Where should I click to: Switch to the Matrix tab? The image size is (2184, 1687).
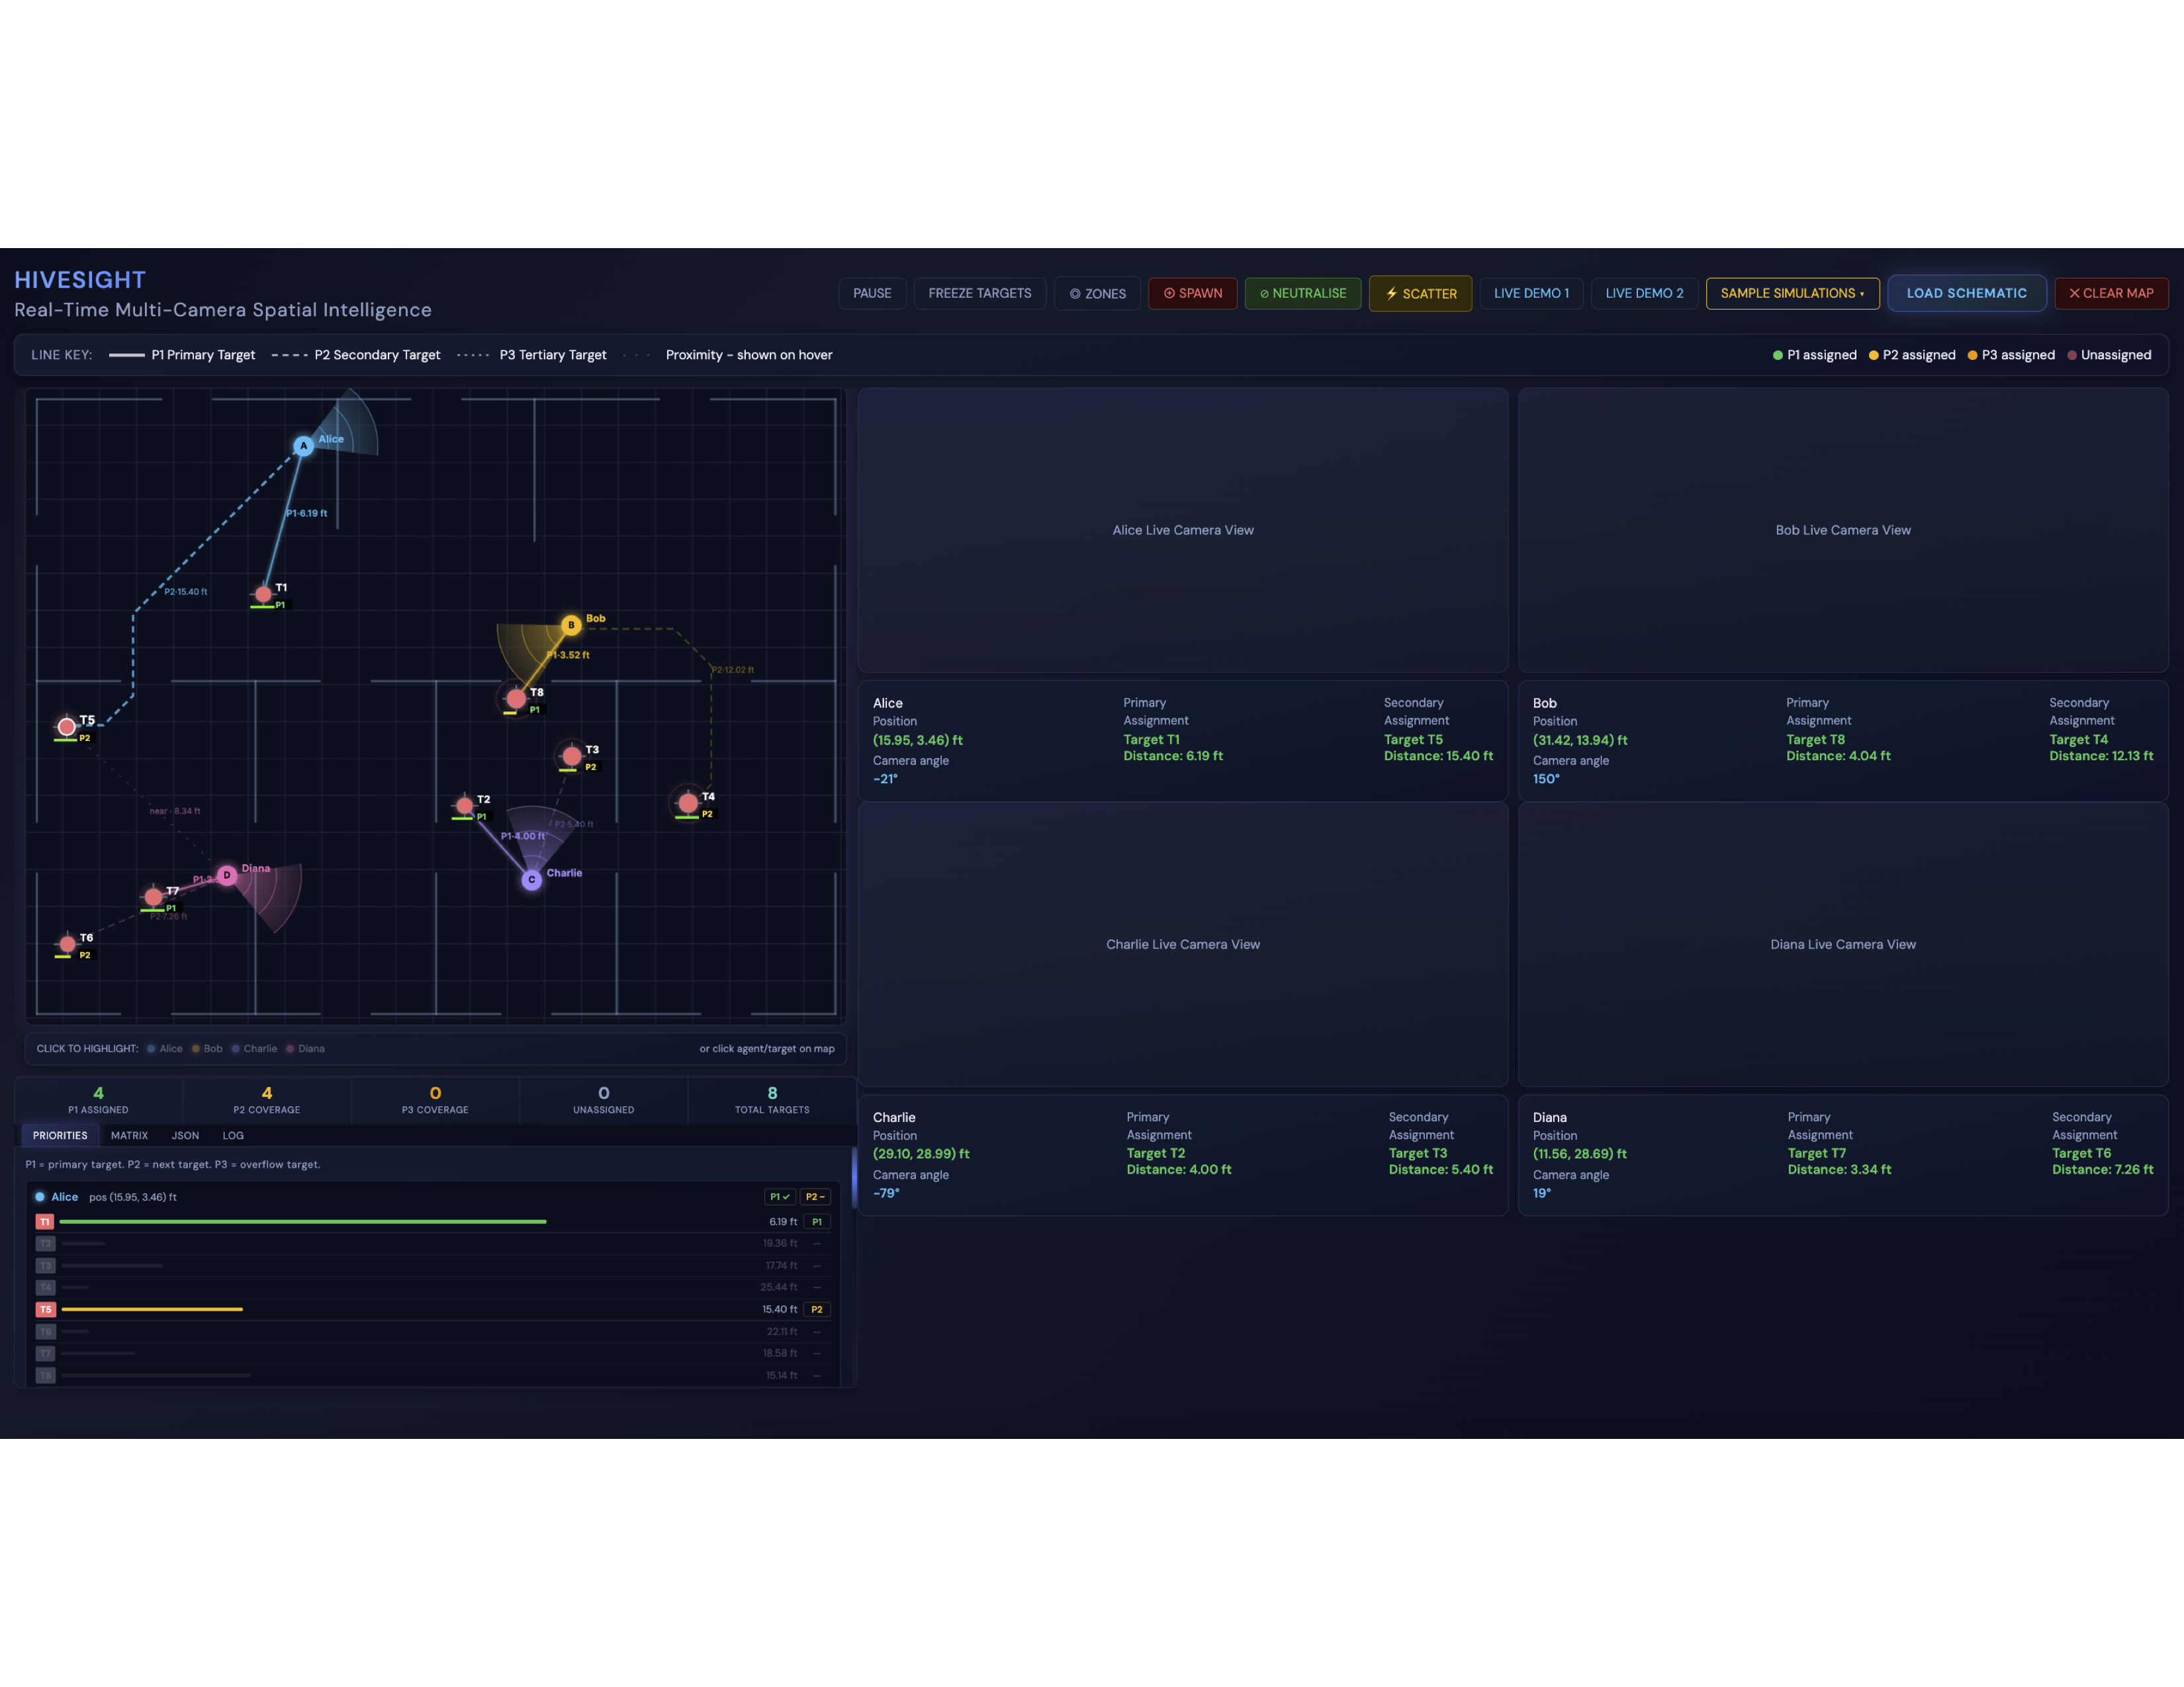(x=129, y=1135)
